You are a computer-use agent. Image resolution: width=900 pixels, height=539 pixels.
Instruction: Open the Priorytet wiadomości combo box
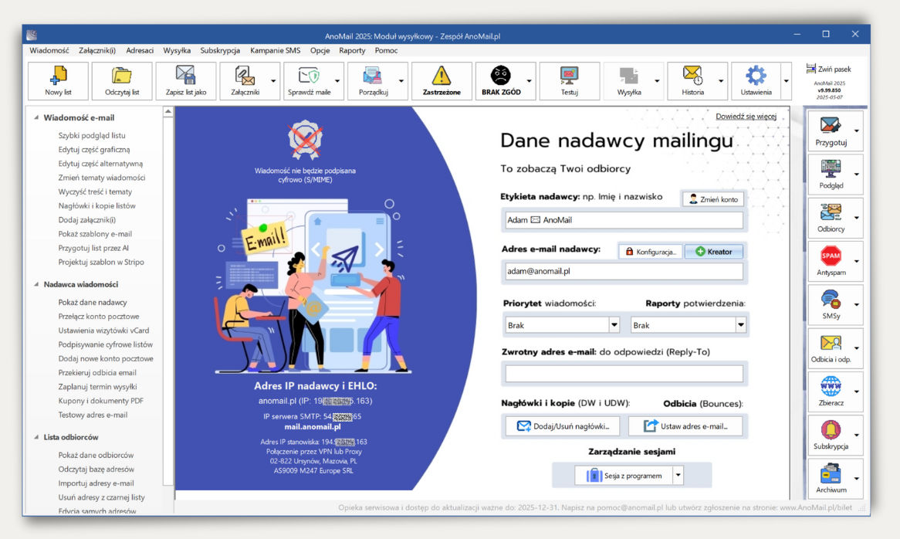click(x=562, y=325)
